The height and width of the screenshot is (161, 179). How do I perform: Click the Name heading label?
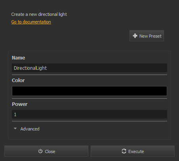click(19, 58)
